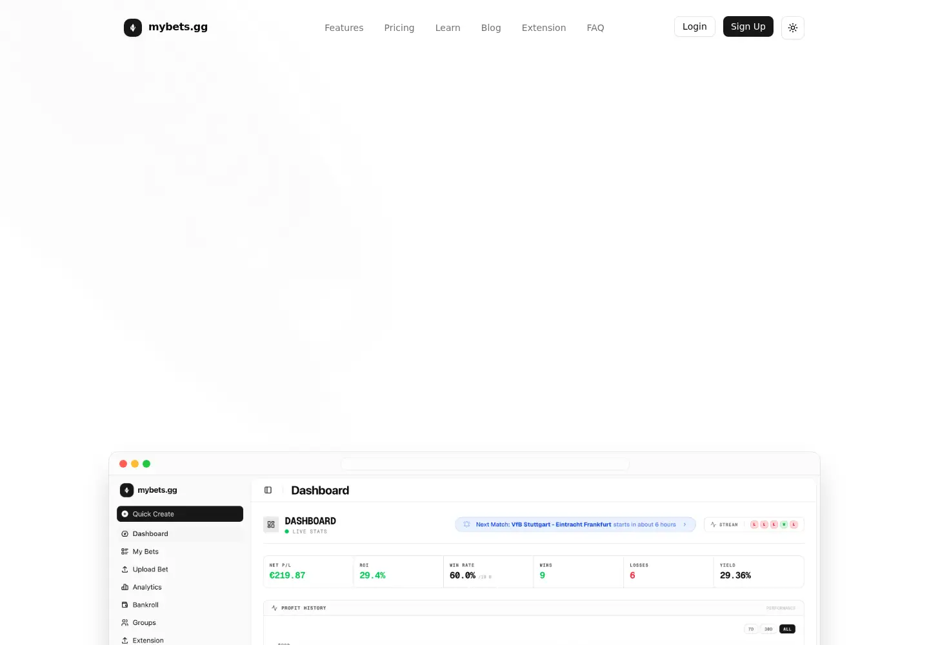929x645 pixels.
Task: Visit the Blog from the top nav
Action: pyautogui.click(x=491, y=28)
